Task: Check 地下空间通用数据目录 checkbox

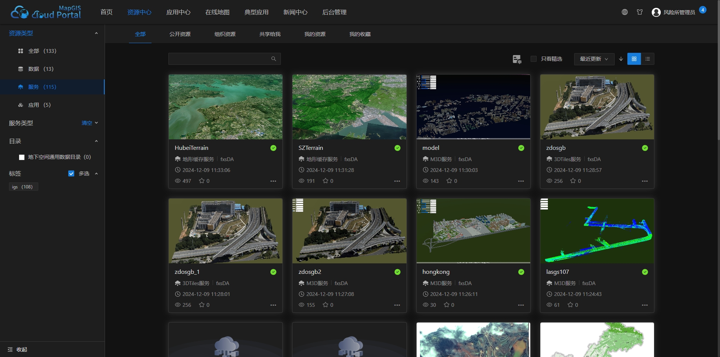Action: (x=22, y=157)
